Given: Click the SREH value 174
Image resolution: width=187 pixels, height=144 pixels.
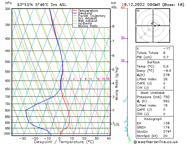Looking at the screenshot, I should (x=166, y=127).
